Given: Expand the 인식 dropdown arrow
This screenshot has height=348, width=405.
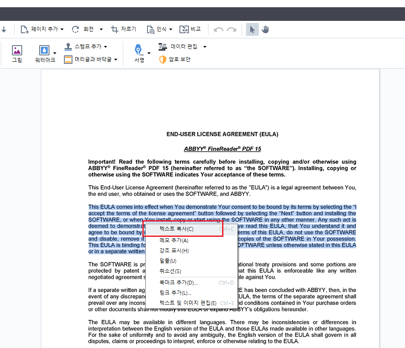Looking at the screenshot, I should click(171, 29).
